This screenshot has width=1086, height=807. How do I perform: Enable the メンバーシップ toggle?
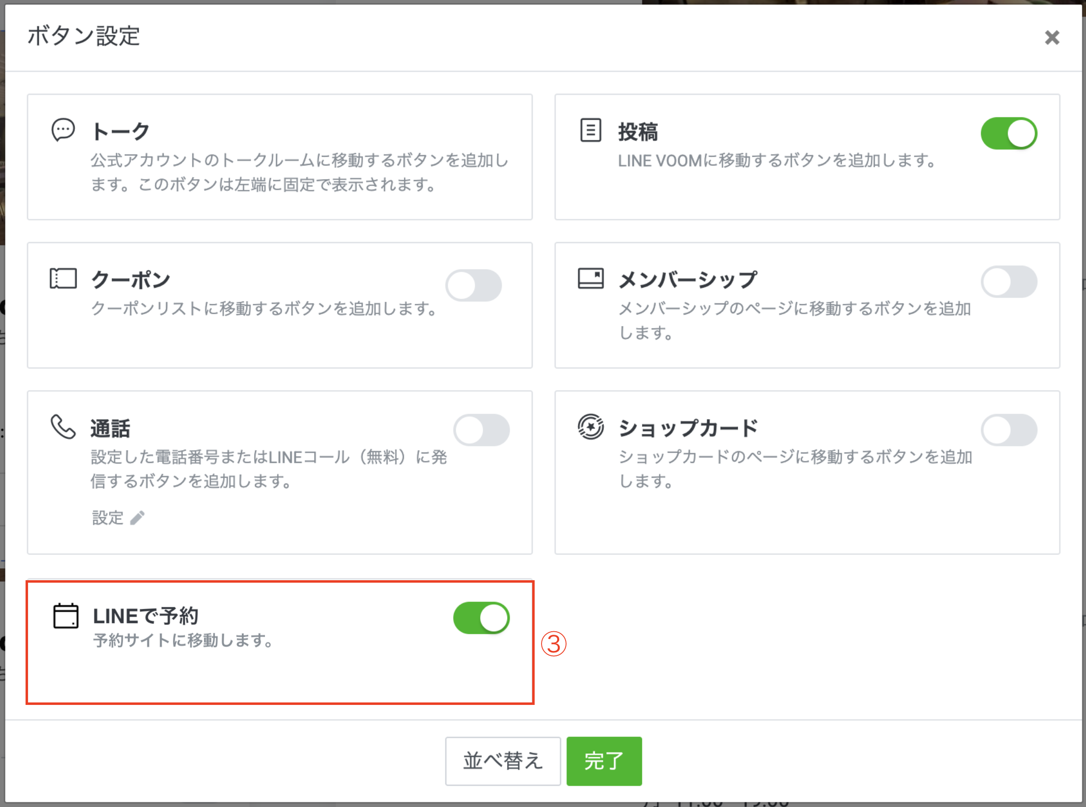1009,281
